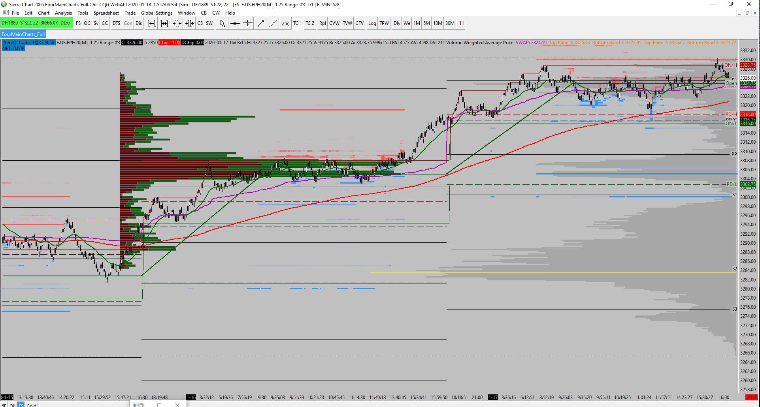Select the pointer tool
This screenshot has width=760, height=407.
click(223, 23)
